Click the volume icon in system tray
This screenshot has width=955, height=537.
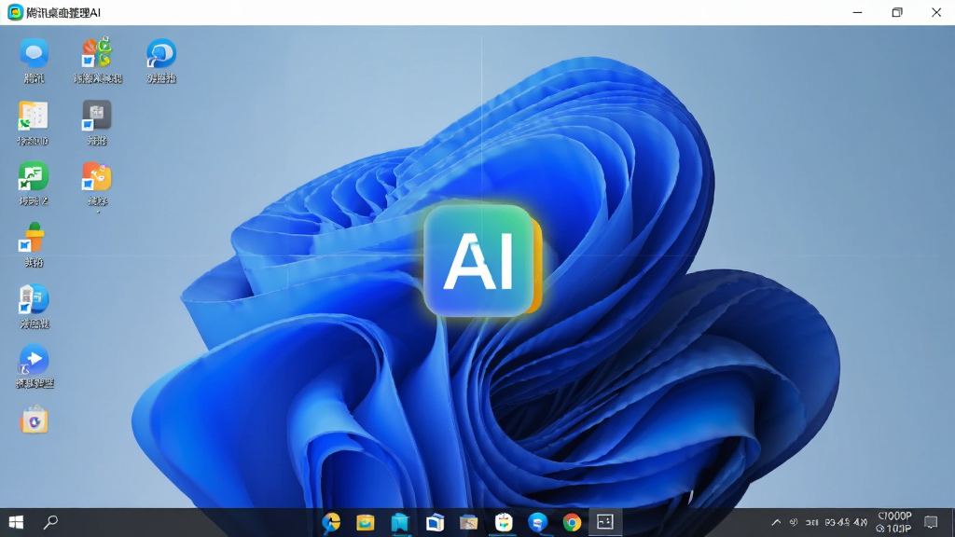click(x=794, y=522)
